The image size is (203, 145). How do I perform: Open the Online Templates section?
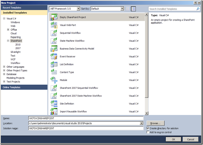tap(24, 87)
